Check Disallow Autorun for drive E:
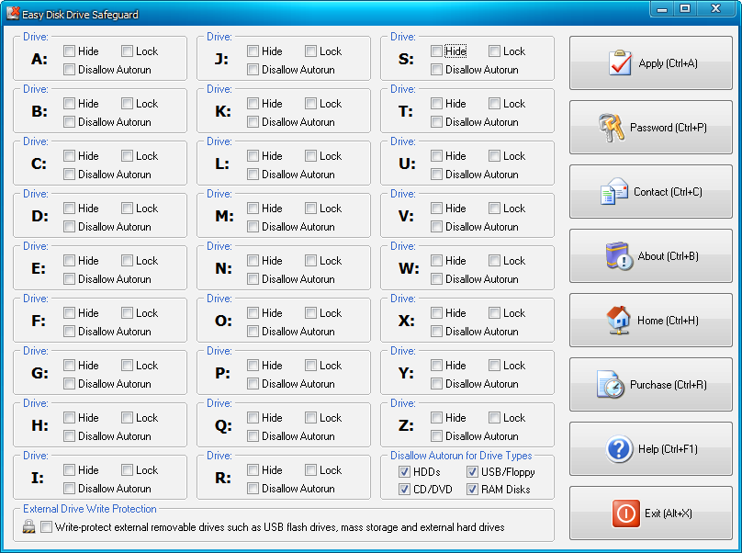Viewport: 742px width, 553px height. coord(70,278)
